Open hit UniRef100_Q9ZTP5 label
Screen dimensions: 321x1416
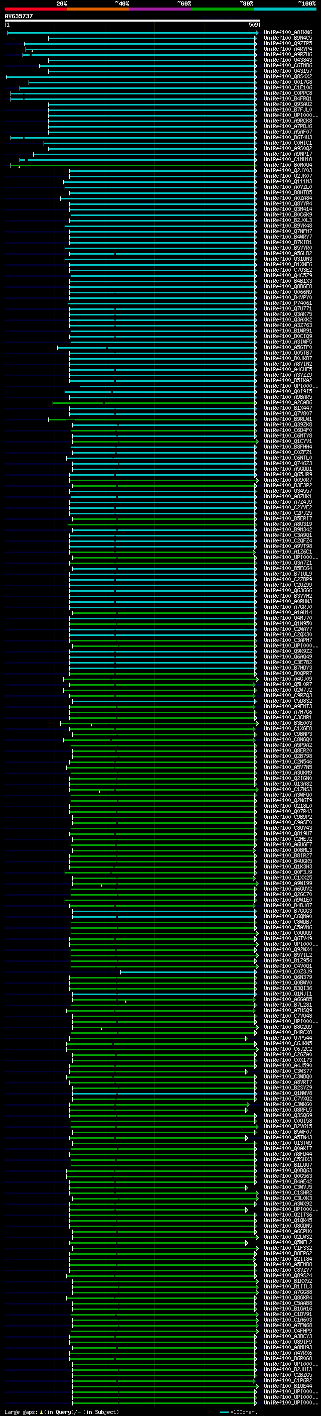[x=288, y=43]
